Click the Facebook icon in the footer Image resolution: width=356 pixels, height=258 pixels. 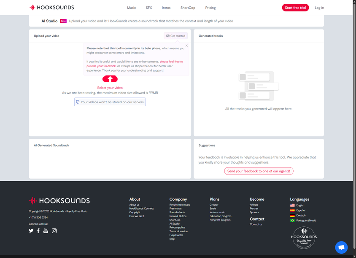coord(38,231)
